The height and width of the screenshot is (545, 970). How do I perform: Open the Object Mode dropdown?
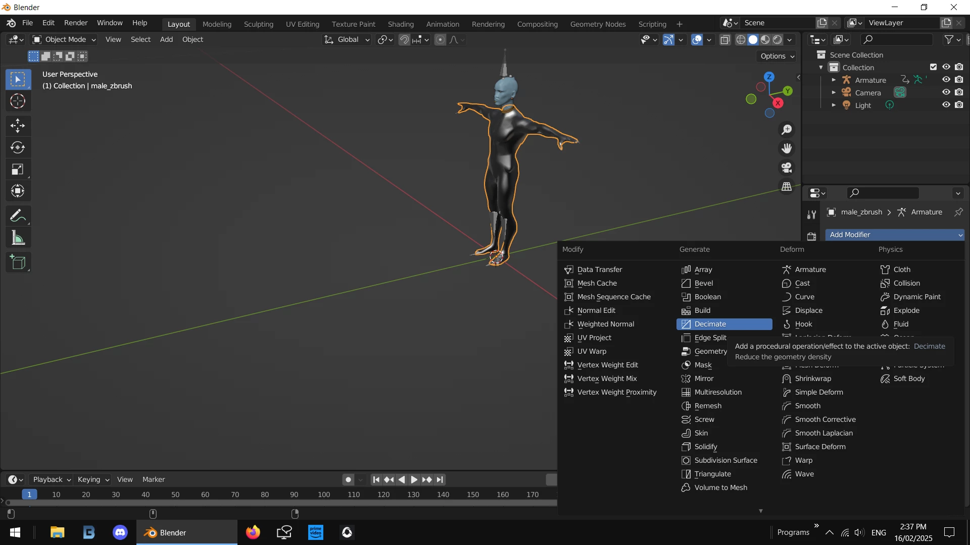pyautogui.click(x=64, y=39)
